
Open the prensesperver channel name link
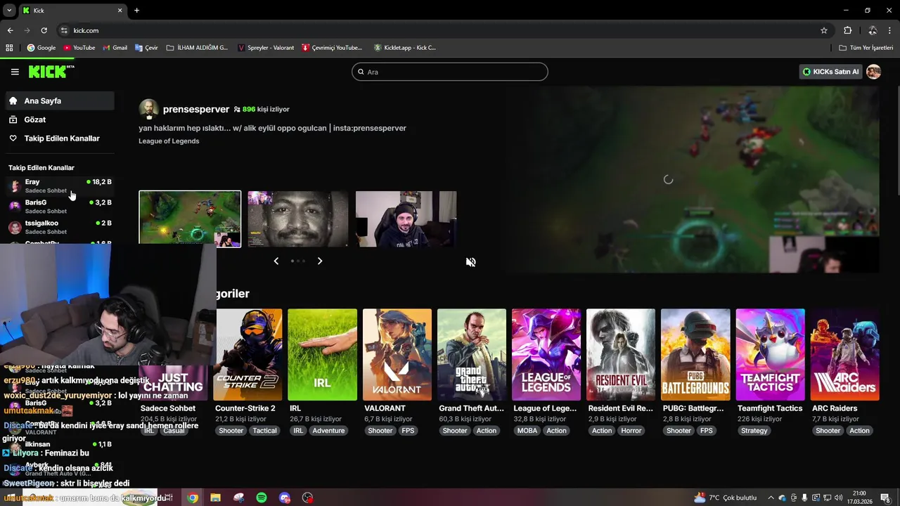point(196,110)
